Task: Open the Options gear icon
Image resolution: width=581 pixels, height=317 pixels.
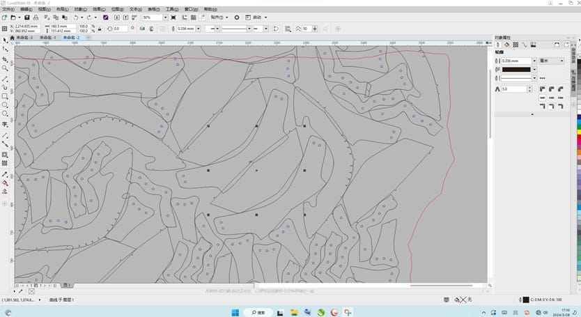Action: [x=237, y=17]
